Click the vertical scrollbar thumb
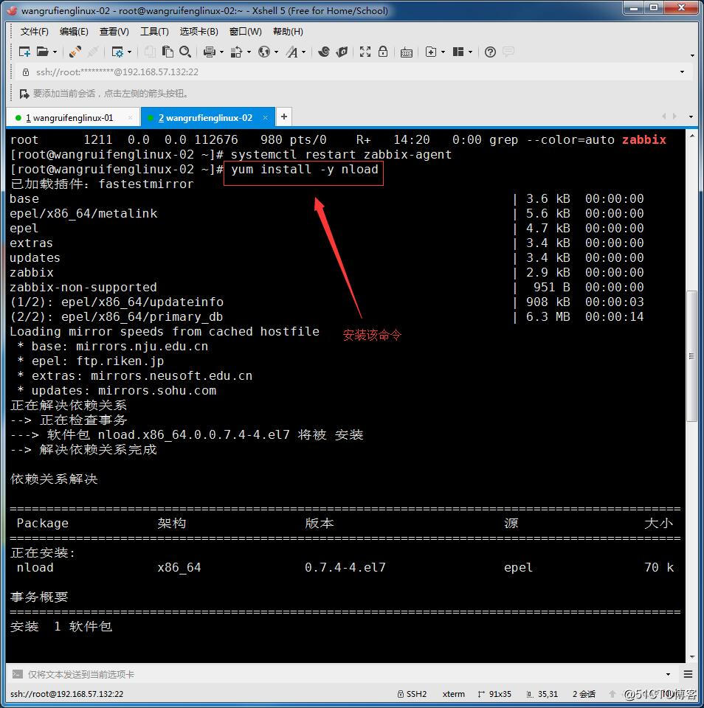The image size is (704, 708). (691, 356)
